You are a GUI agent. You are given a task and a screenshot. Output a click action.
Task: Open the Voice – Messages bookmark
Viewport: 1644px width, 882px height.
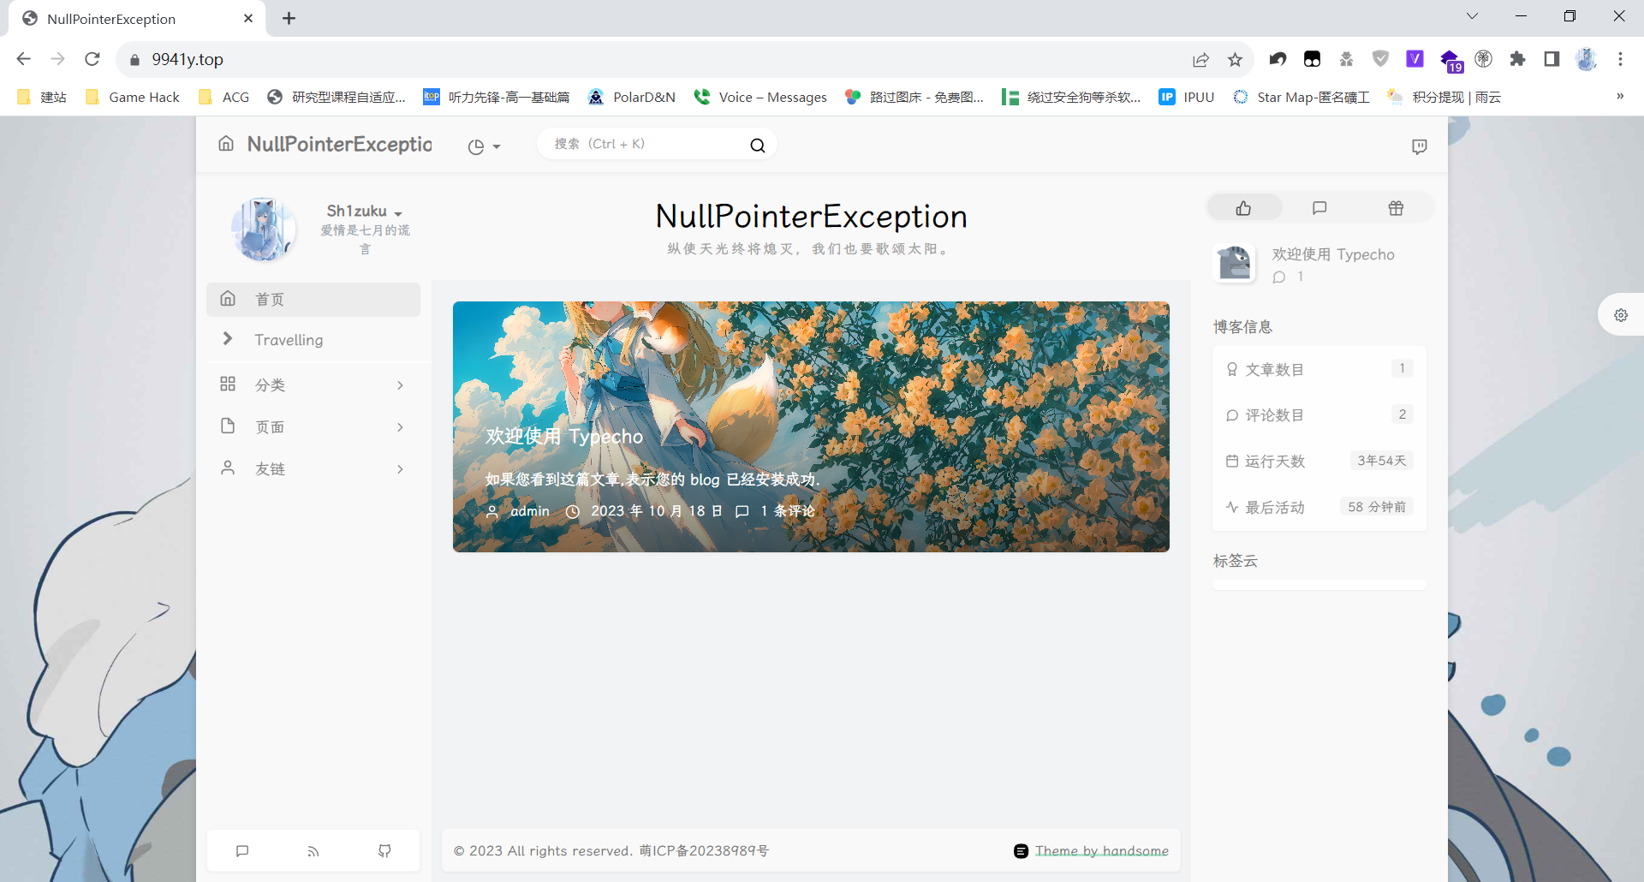(x=760, y=97)
